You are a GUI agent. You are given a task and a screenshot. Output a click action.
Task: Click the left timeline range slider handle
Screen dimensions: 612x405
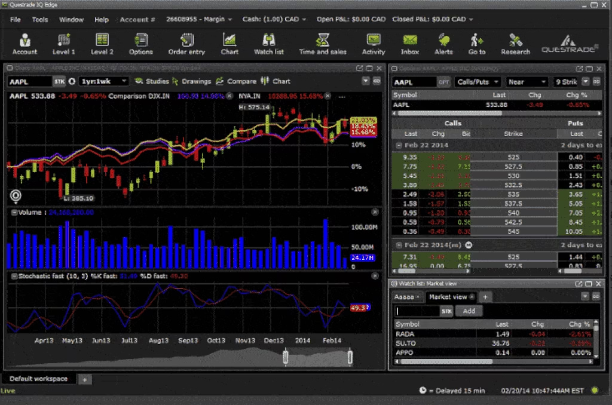[x=285, y=358]
